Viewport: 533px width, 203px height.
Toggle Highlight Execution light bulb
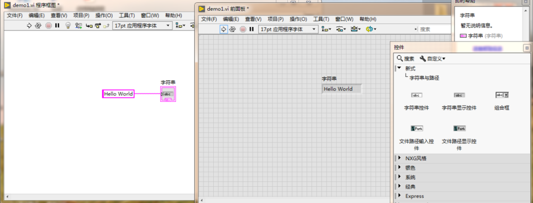pyautogui.click(x=68, y=26)
